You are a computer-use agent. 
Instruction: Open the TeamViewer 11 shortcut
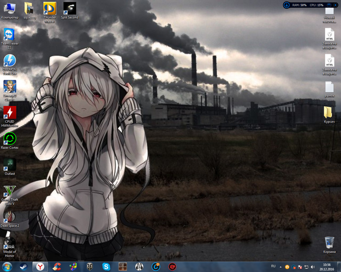pyautogui.click(x=10, y=39)
